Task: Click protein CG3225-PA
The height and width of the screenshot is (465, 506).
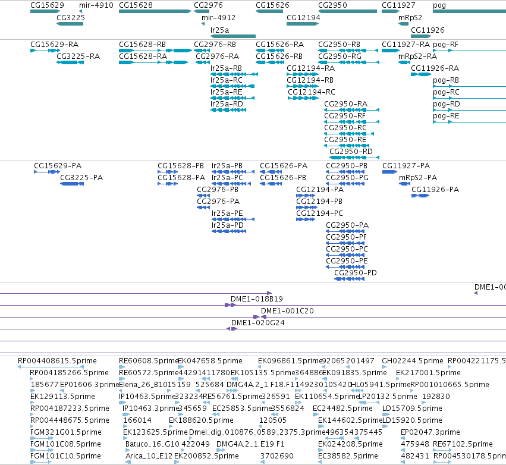Action: (72, 184)
